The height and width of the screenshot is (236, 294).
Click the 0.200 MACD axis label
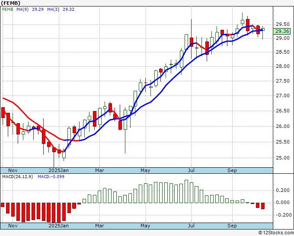click(282, 190)
